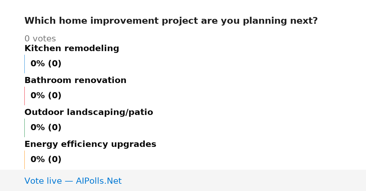Select the Energy efficiency upgrades option label
This screenshot has width=366, height=191.
pos(90,144)
